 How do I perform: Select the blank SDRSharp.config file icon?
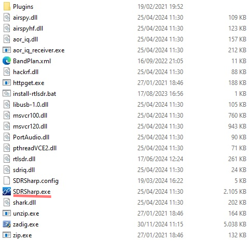tap(7, 181)
